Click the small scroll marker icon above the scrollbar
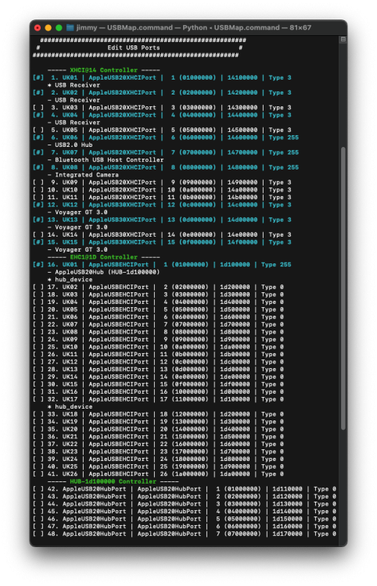This screenshot has width=377, height=586. point(343,39)
